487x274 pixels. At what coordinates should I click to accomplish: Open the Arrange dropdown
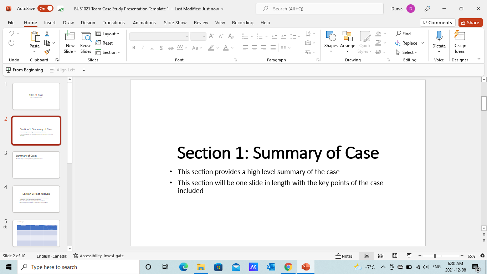click(348, 42)
